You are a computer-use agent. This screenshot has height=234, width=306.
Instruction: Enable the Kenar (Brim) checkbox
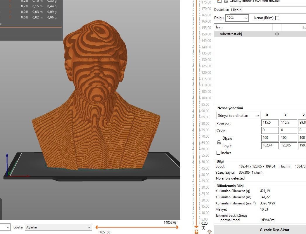pos(277,18)
